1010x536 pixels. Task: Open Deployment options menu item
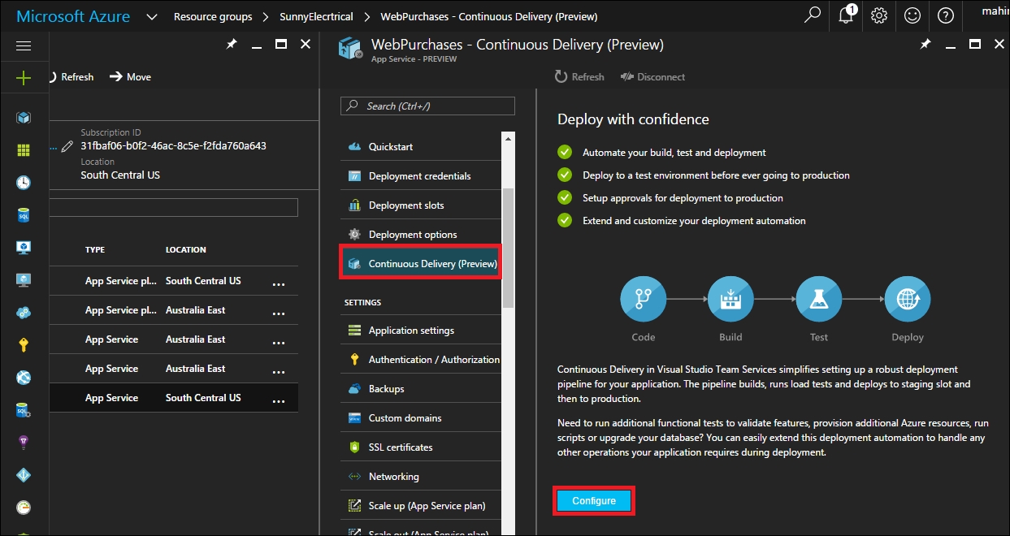click(420, 235)
